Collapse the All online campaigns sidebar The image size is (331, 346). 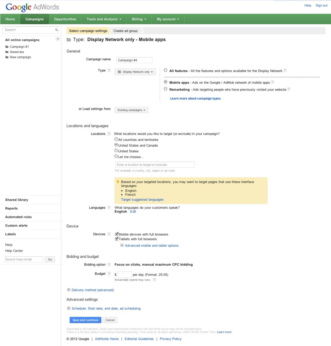tap(58, 39)
